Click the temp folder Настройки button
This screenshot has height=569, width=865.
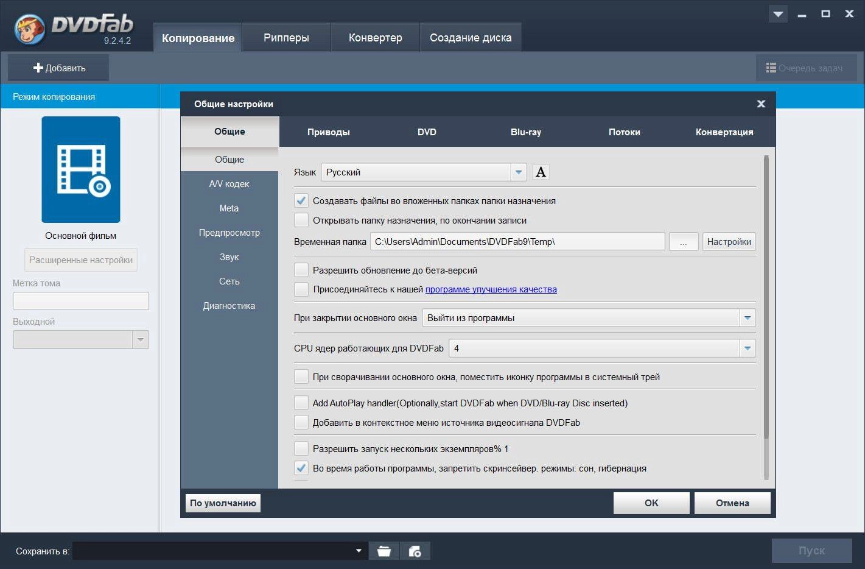click(x=729, y=241)
